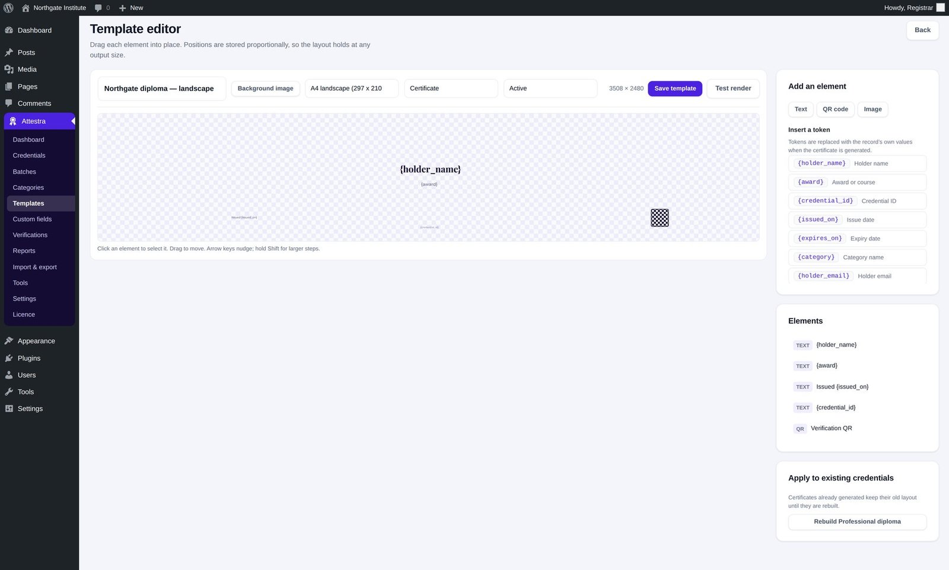Insert the {expires_on} token
This screenshot has height=570, width=949.
[x=857, y=238]
